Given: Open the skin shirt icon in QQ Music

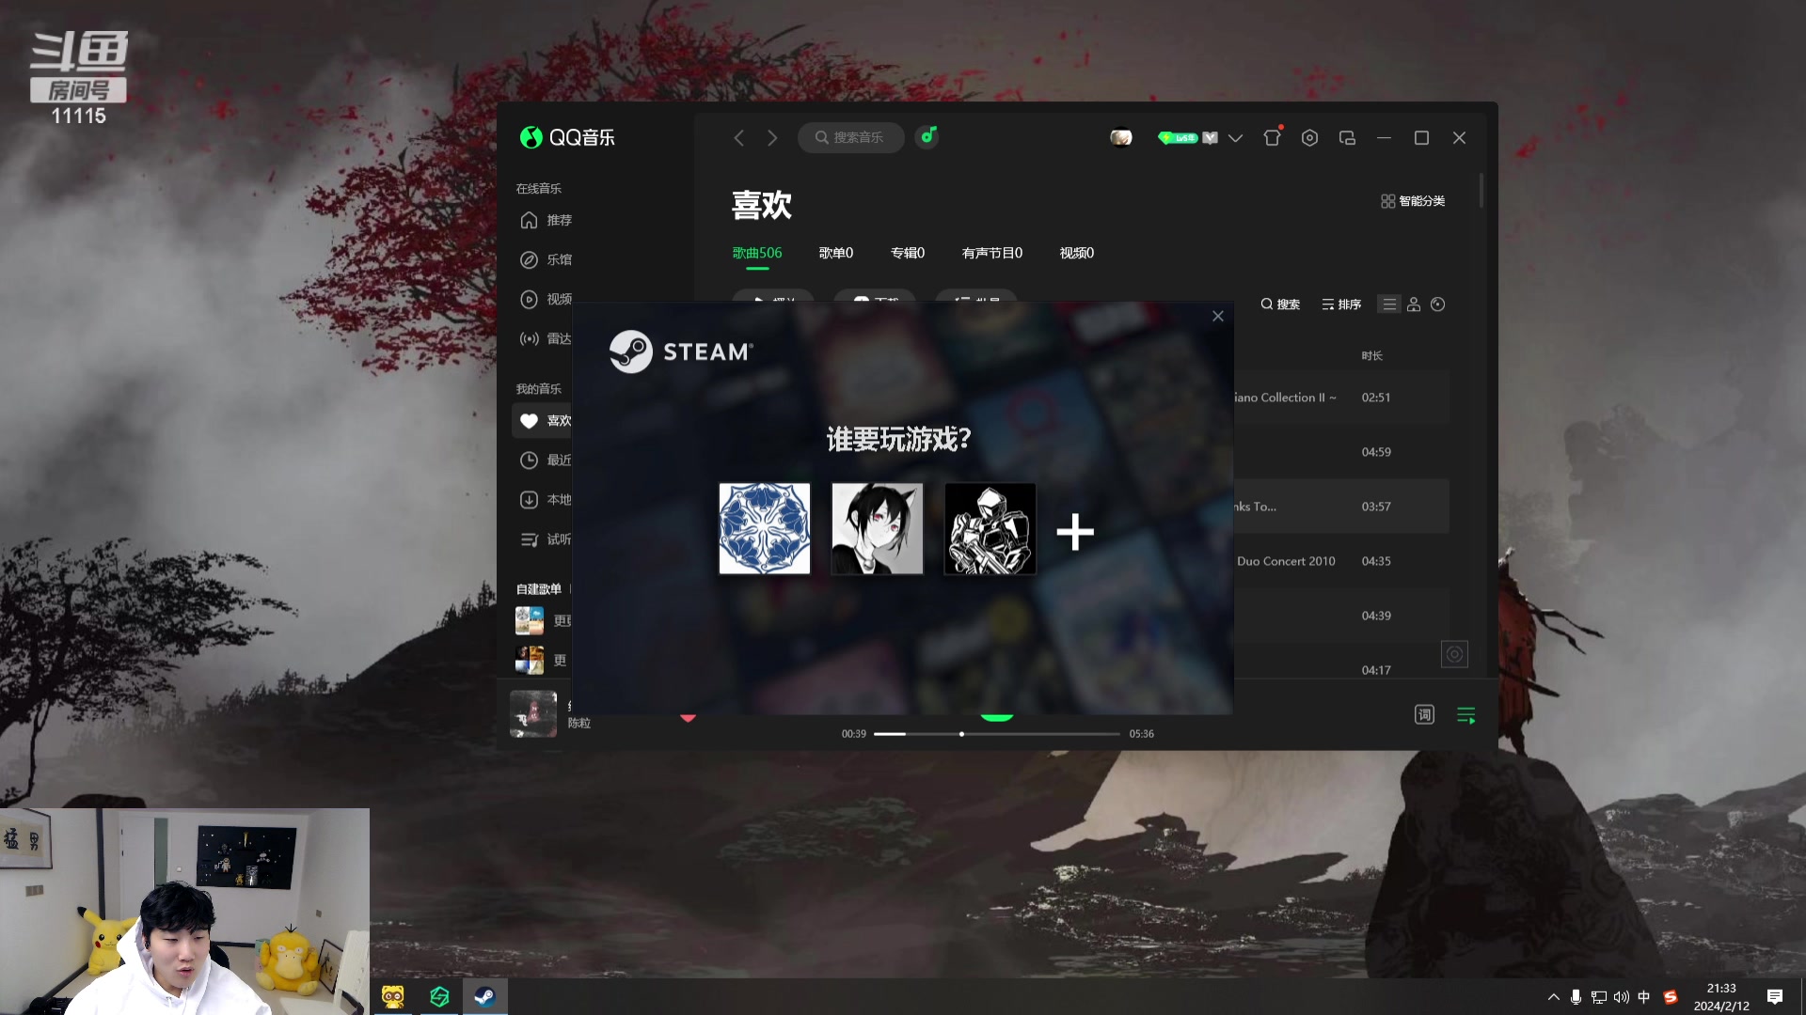Looking at the screenshot, I should click(x=1273, y=137).
